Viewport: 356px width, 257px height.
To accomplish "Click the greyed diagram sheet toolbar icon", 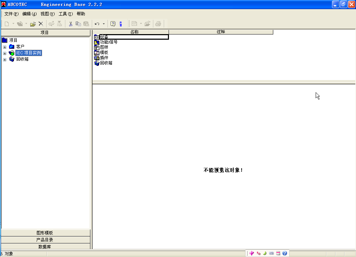I will (135, 24).
